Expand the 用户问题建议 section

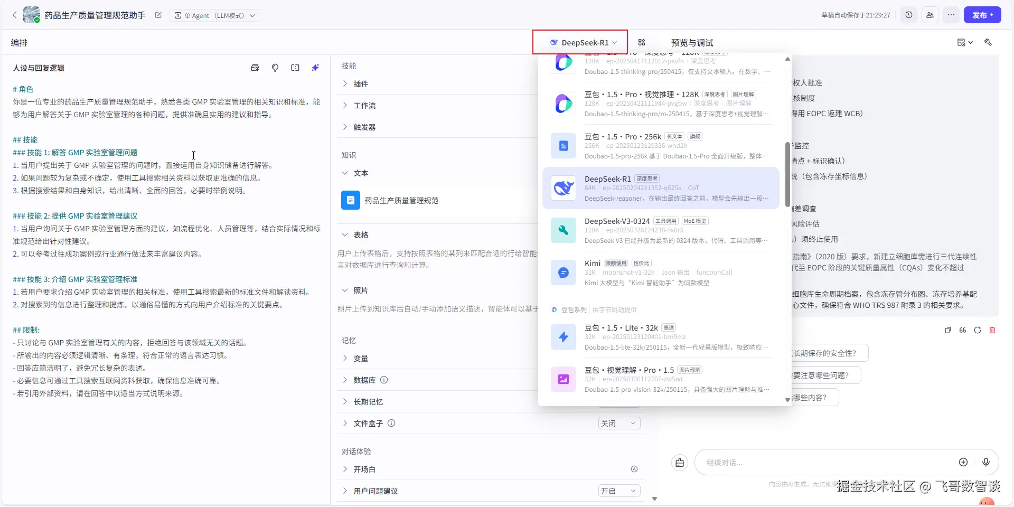(345, 491)
